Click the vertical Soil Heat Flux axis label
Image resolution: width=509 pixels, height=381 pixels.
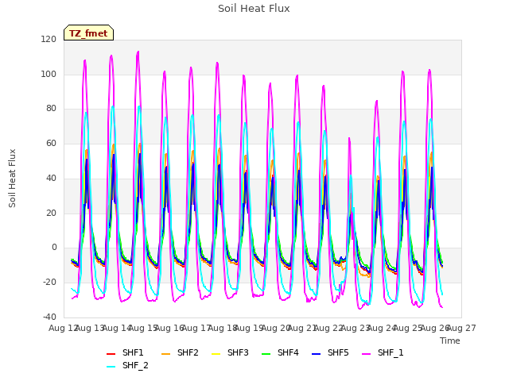pyautogui.click(x=12, y=178)
